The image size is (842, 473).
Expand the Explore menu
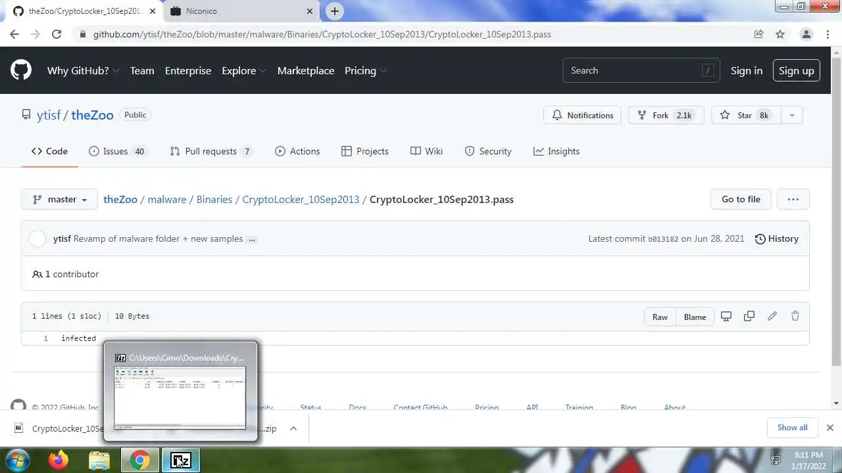pos(243,70)
